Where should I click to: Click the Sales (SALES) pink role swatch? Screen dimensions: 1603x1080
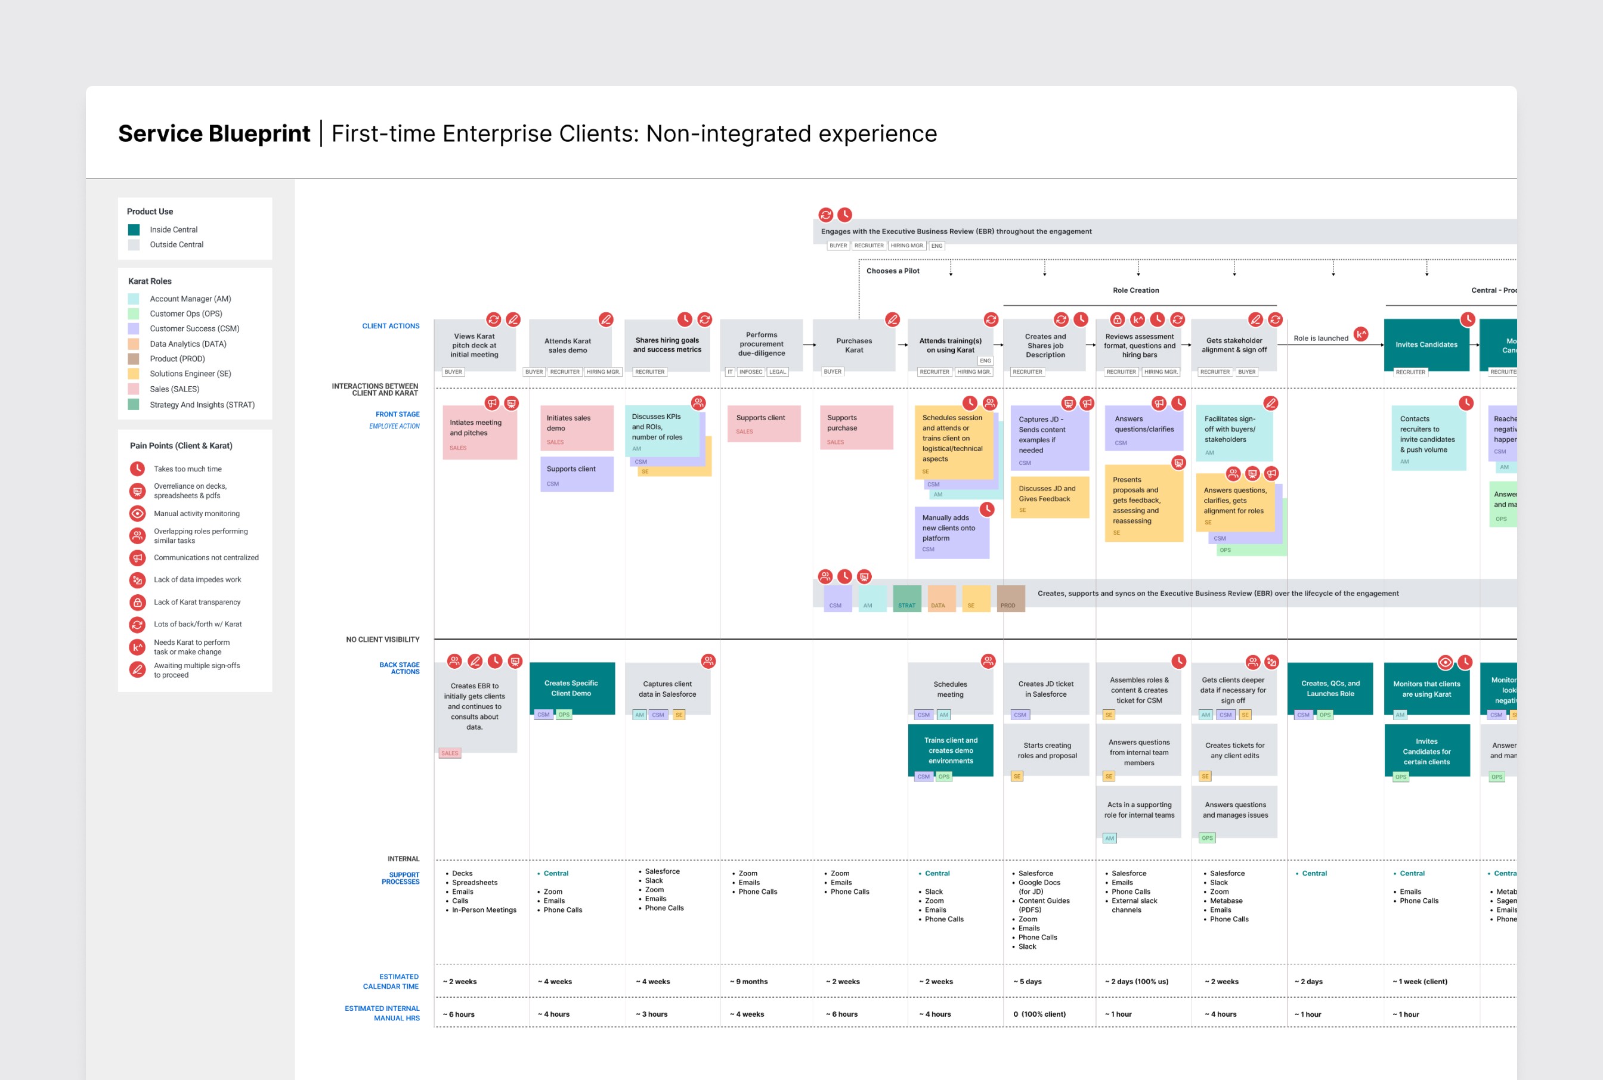pos(134,389)
